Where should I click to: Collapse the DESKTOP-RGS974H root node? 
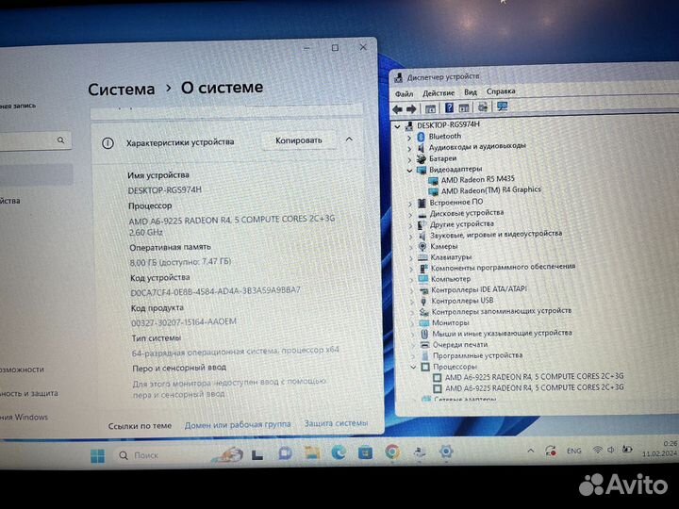[x=398, y=126]
